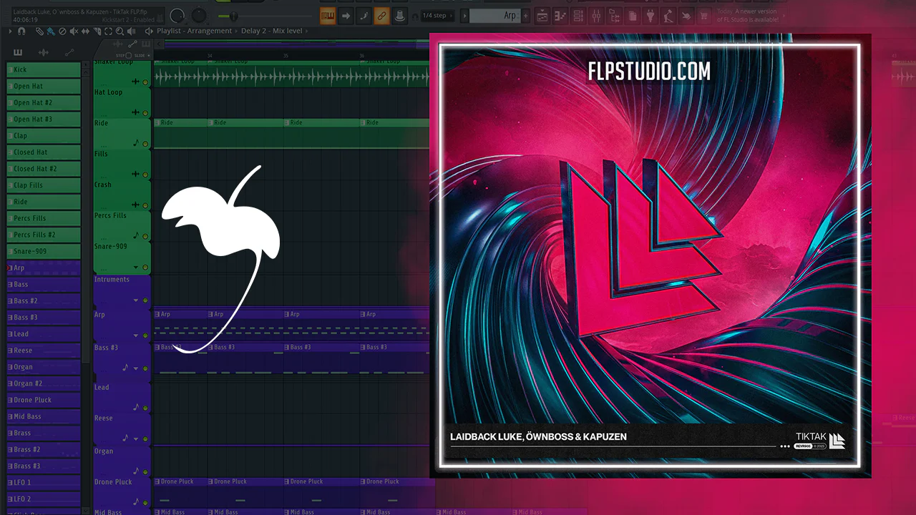Click the touch controller hand icon
The width and height of the screenshot is (916, 515).
coord(686,15)
